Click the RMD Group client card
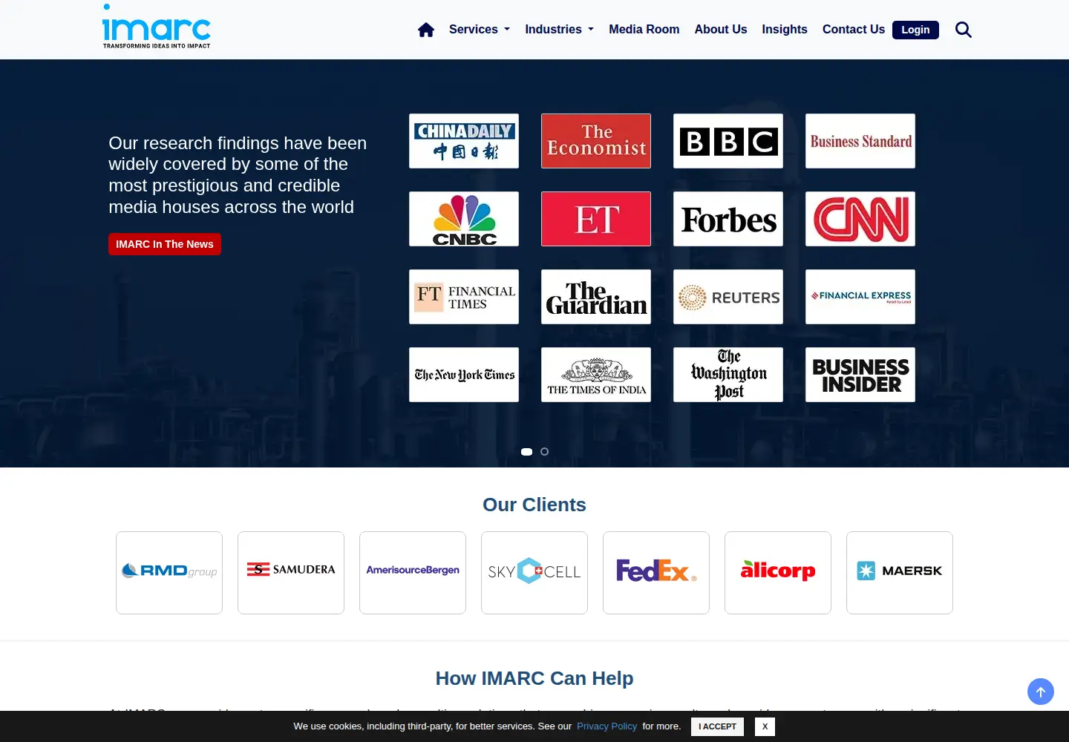This screenshot has height=742, width=1069. (169, 573)
